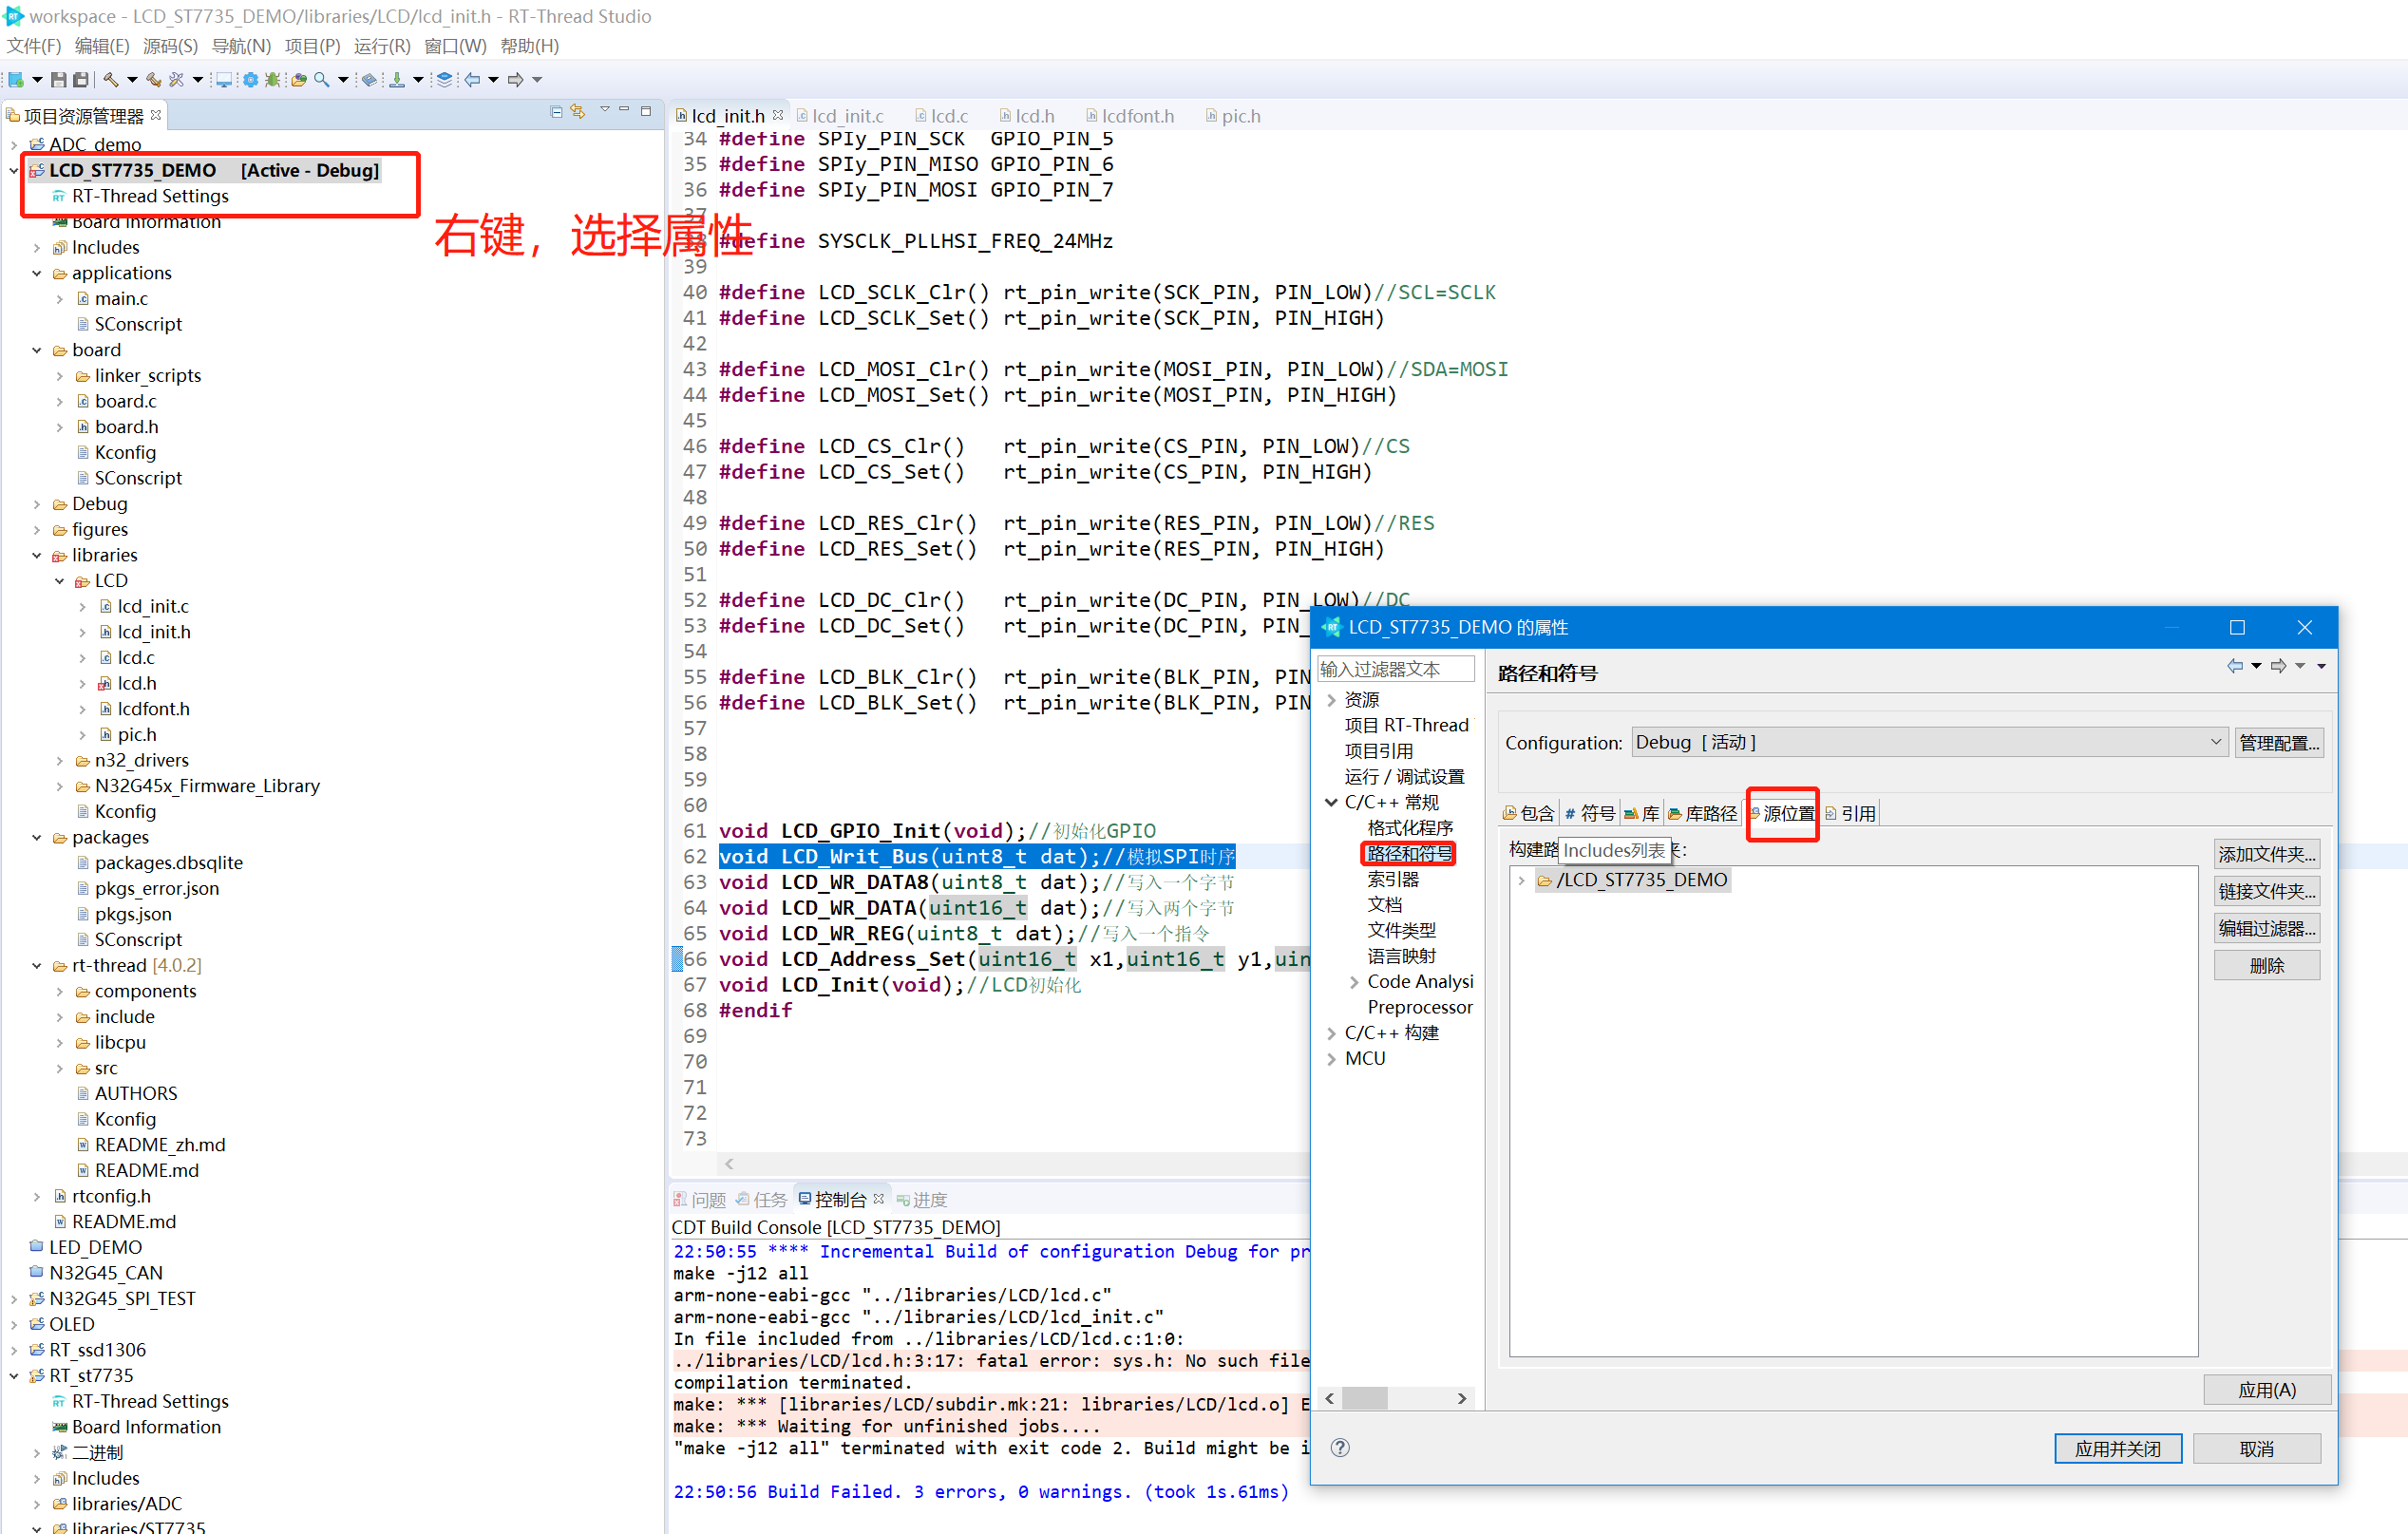Click the 应用并关闭 button
Viewport: 2408px width, 1534px height.
[2117, 1449]
